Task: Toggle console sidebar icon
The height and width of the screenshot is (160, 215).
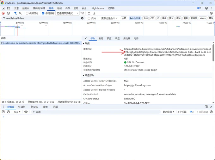Action: coord(3,112)
